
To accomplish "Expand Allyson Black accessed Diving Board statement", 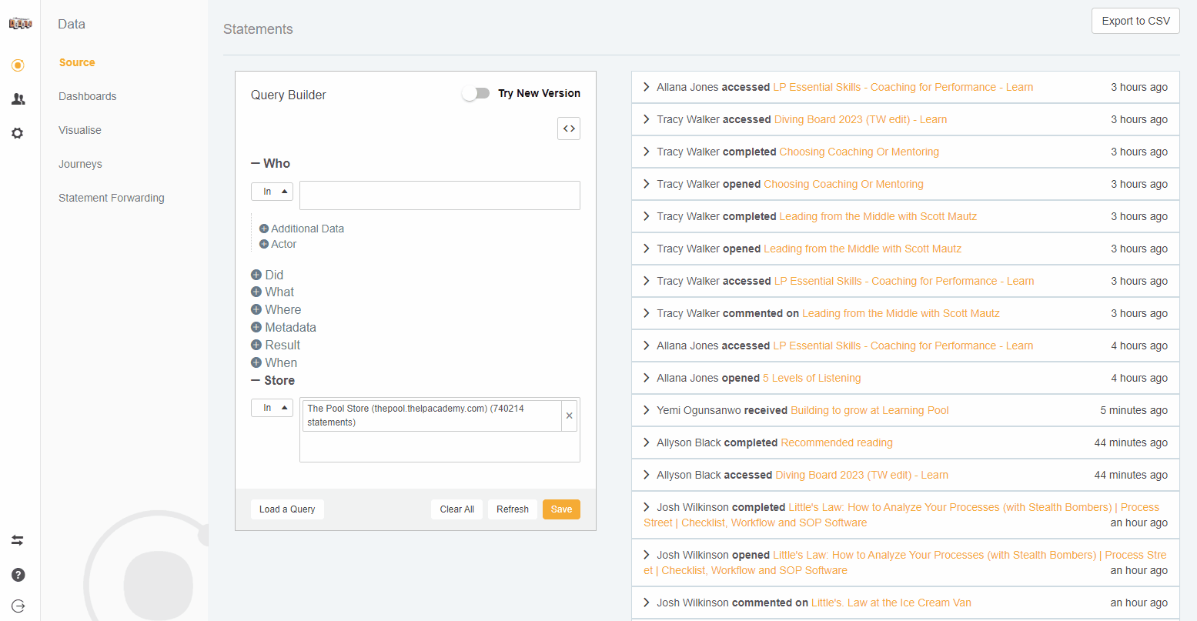I will tap(647, 475).
